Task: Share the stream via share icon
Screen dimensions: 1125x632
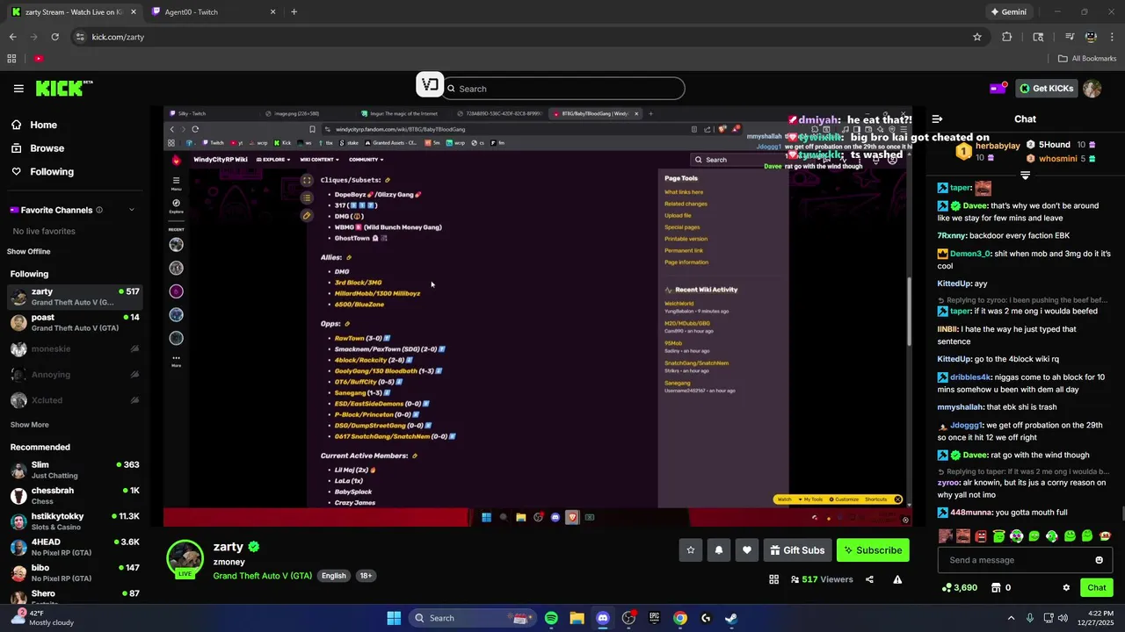Action: point(869,579)
